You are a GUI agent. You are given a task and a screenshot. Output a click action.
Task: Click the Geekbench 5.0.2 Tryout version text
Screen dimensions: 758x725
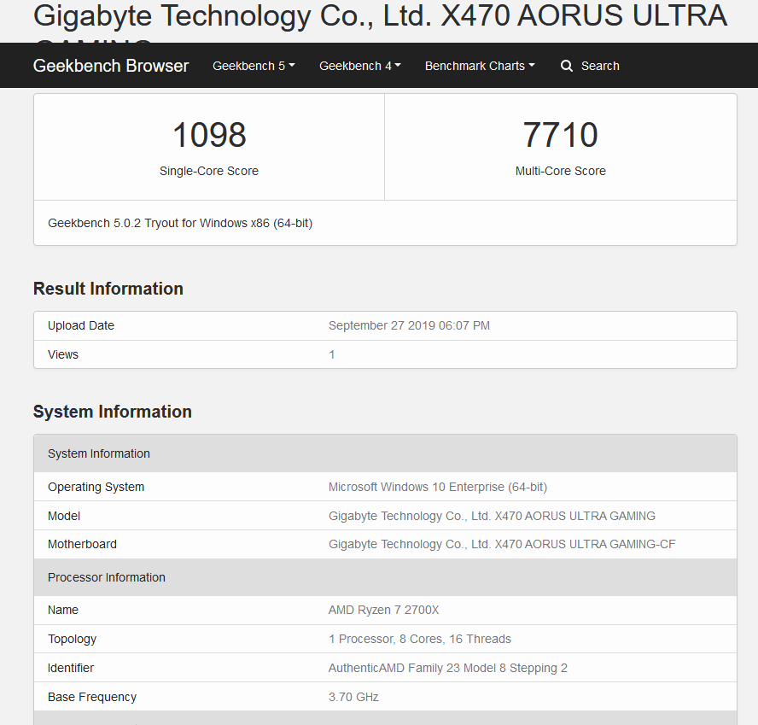point(180,223)
